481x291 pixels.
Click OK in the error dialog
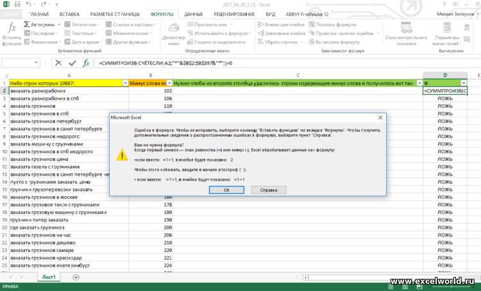226,190
